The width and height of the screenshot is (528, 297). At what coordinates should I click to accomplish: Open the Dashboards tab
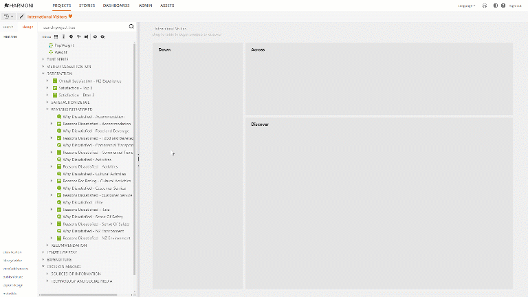[116, 5]
